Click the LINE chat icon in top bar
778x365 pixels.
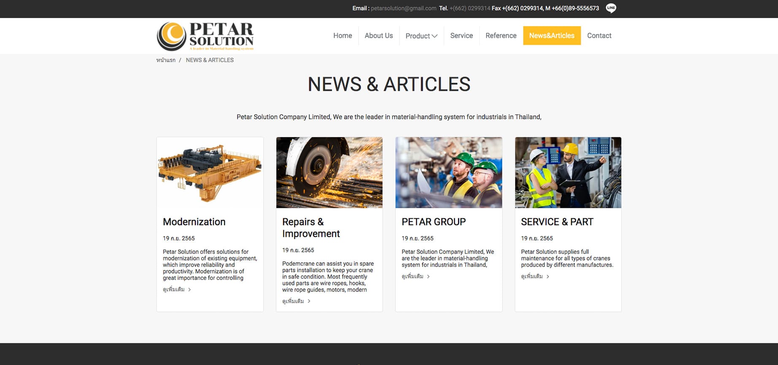click(x=611, y=8)
